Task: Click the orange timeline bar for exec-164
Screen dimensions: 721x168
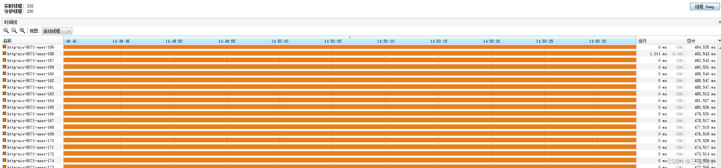Action: click(x=350, y=100)
